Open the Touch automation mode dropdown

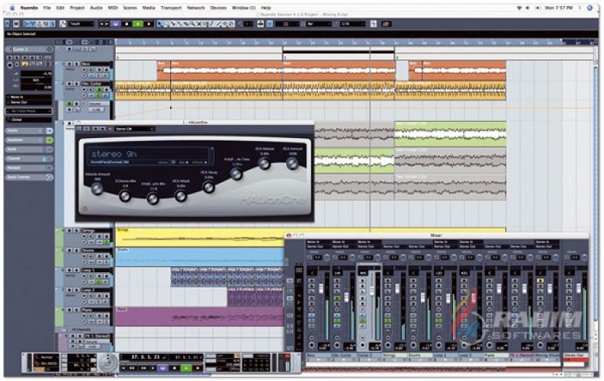(x=80, y=24)
